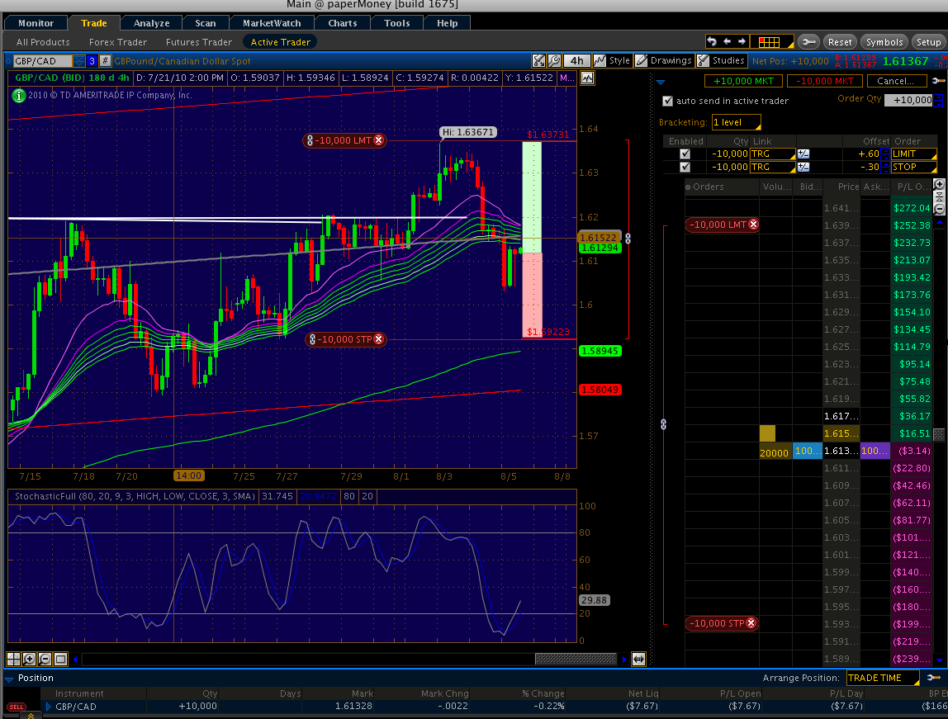This screenshot has height=719, width=948.
Task: Open chart settings wrench icon beside 4h
Action: pos(553,60)
